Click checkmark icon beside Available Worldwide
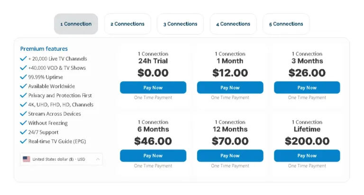Image resolution: width=364 pixels, height=195 pixels. [23, 86]
